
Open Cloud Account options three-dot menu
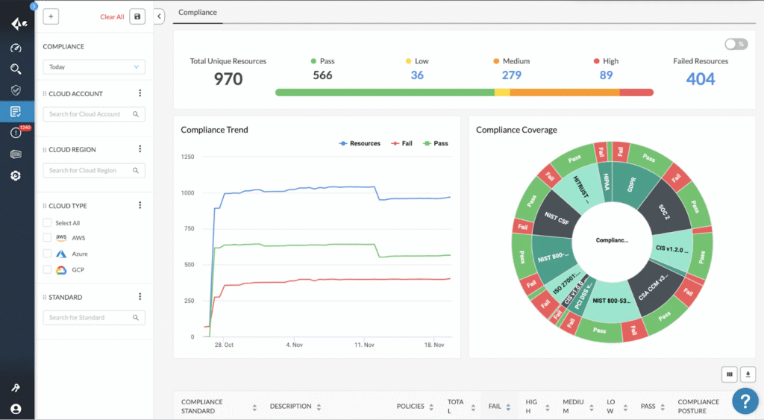coord(140,93)
